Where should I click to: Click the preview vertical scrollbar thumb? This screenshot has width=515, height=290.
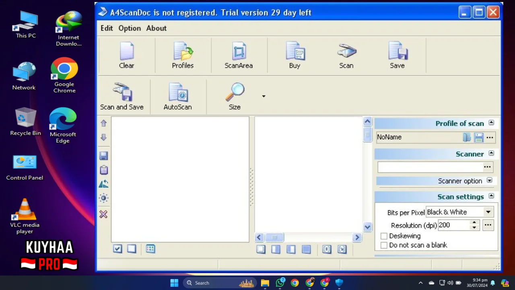[x=367, y=134]
